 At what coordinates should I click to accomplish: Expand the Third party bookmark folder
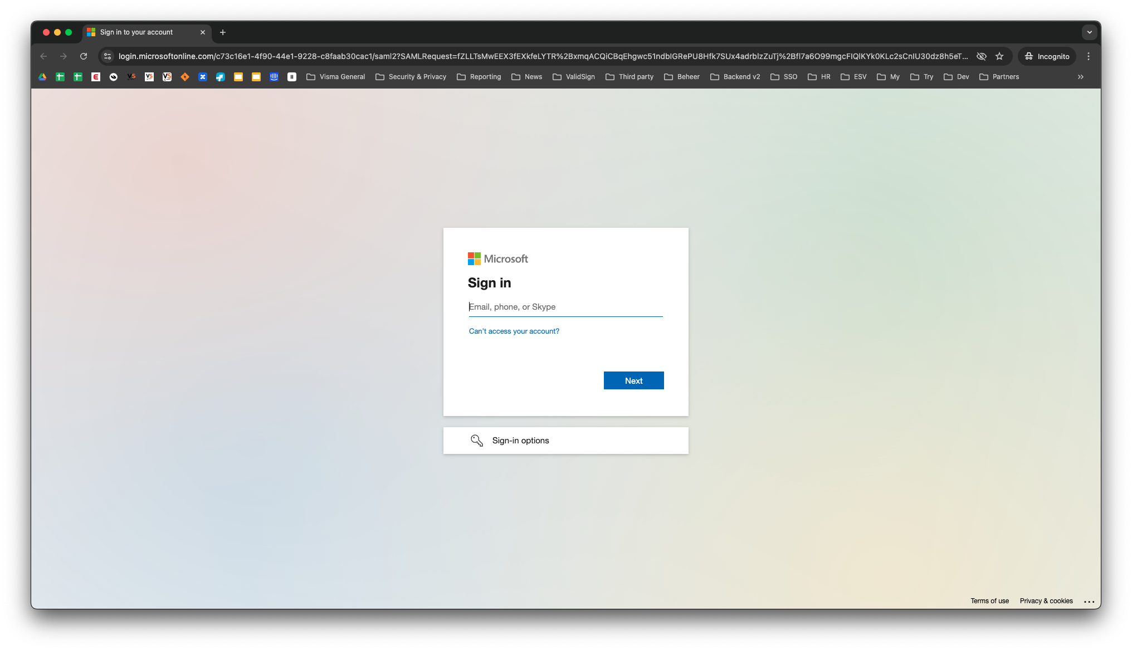(630, 77)
